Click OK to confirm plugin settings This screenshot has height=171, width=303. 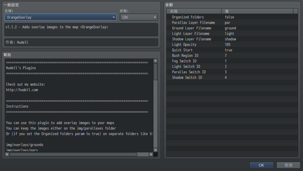[261, 165]
